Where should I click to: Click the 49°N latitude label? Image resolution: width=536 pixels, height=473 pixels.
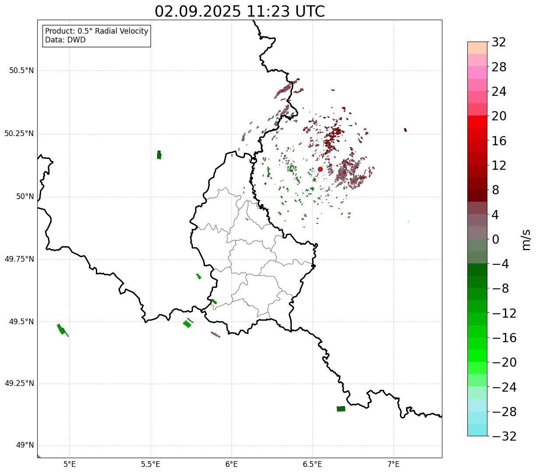point(25,446)
